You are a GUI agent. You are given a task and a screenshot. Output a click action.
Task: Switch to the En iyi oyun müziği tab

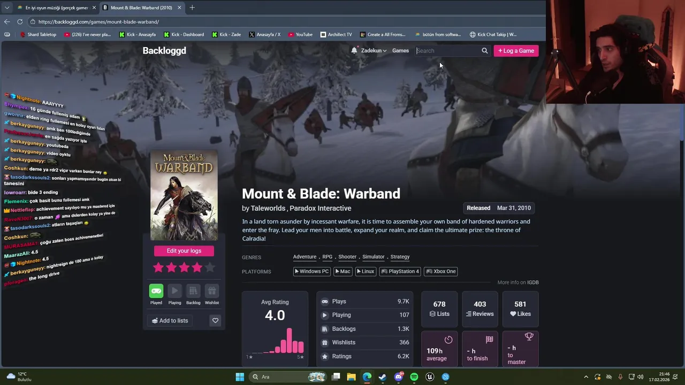coord(57,7)
